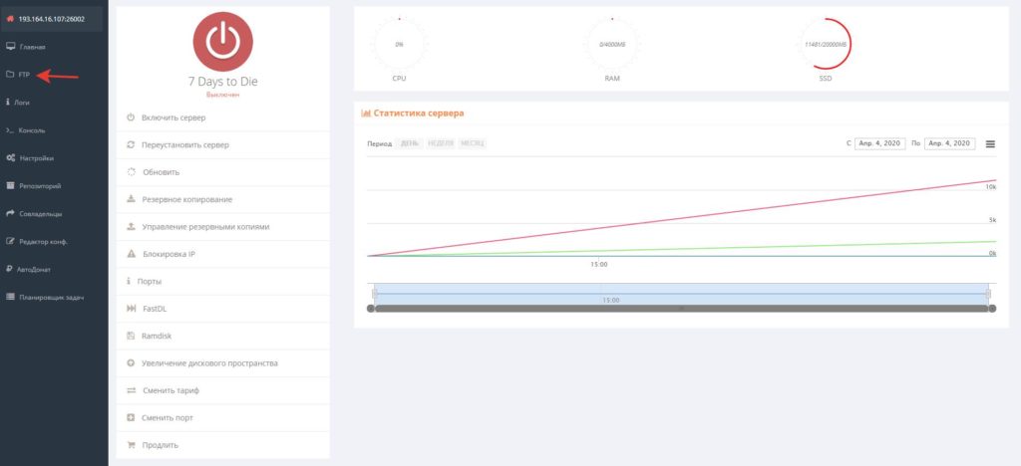This screenshot has width=1021, height=466.
Task: Click the big red power button
Action: point(222,42)
